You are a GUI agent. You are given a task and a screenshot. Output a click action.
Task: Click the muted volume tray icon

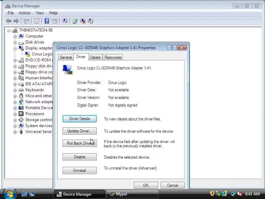click(239, 194)
